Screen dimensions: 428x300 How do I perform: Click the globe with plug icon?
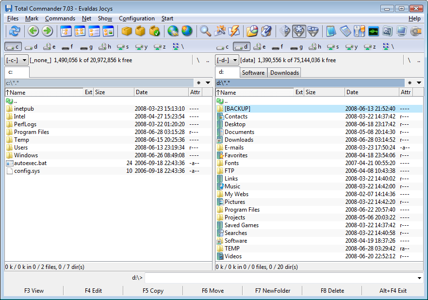tap(173, 31)
